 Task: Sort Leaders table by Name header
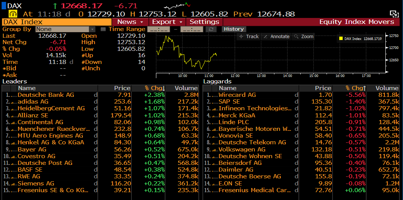[58, 88]
